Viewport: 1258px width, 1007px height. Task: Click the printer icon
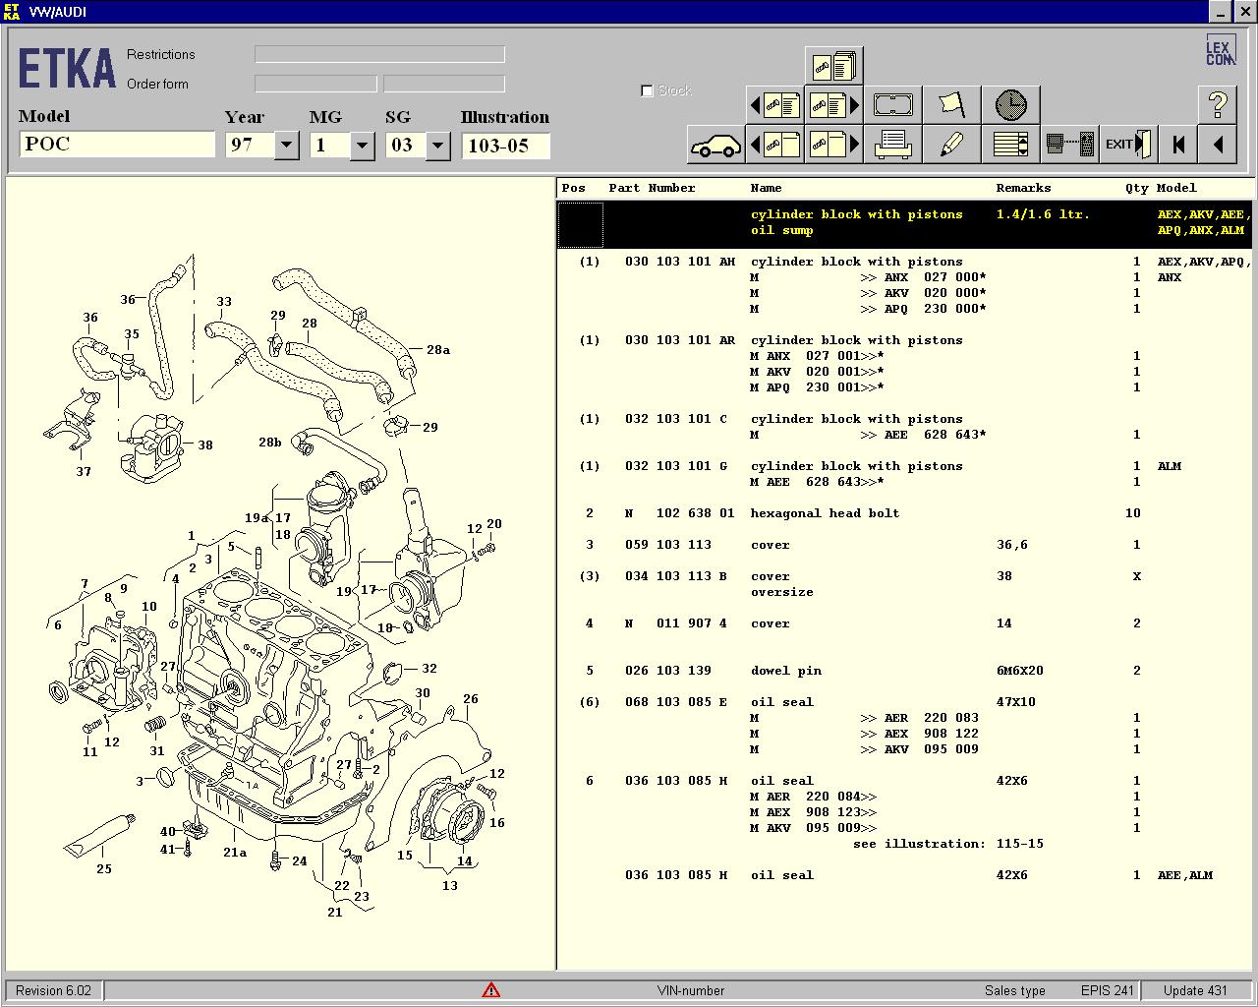(x=892, y=146)
